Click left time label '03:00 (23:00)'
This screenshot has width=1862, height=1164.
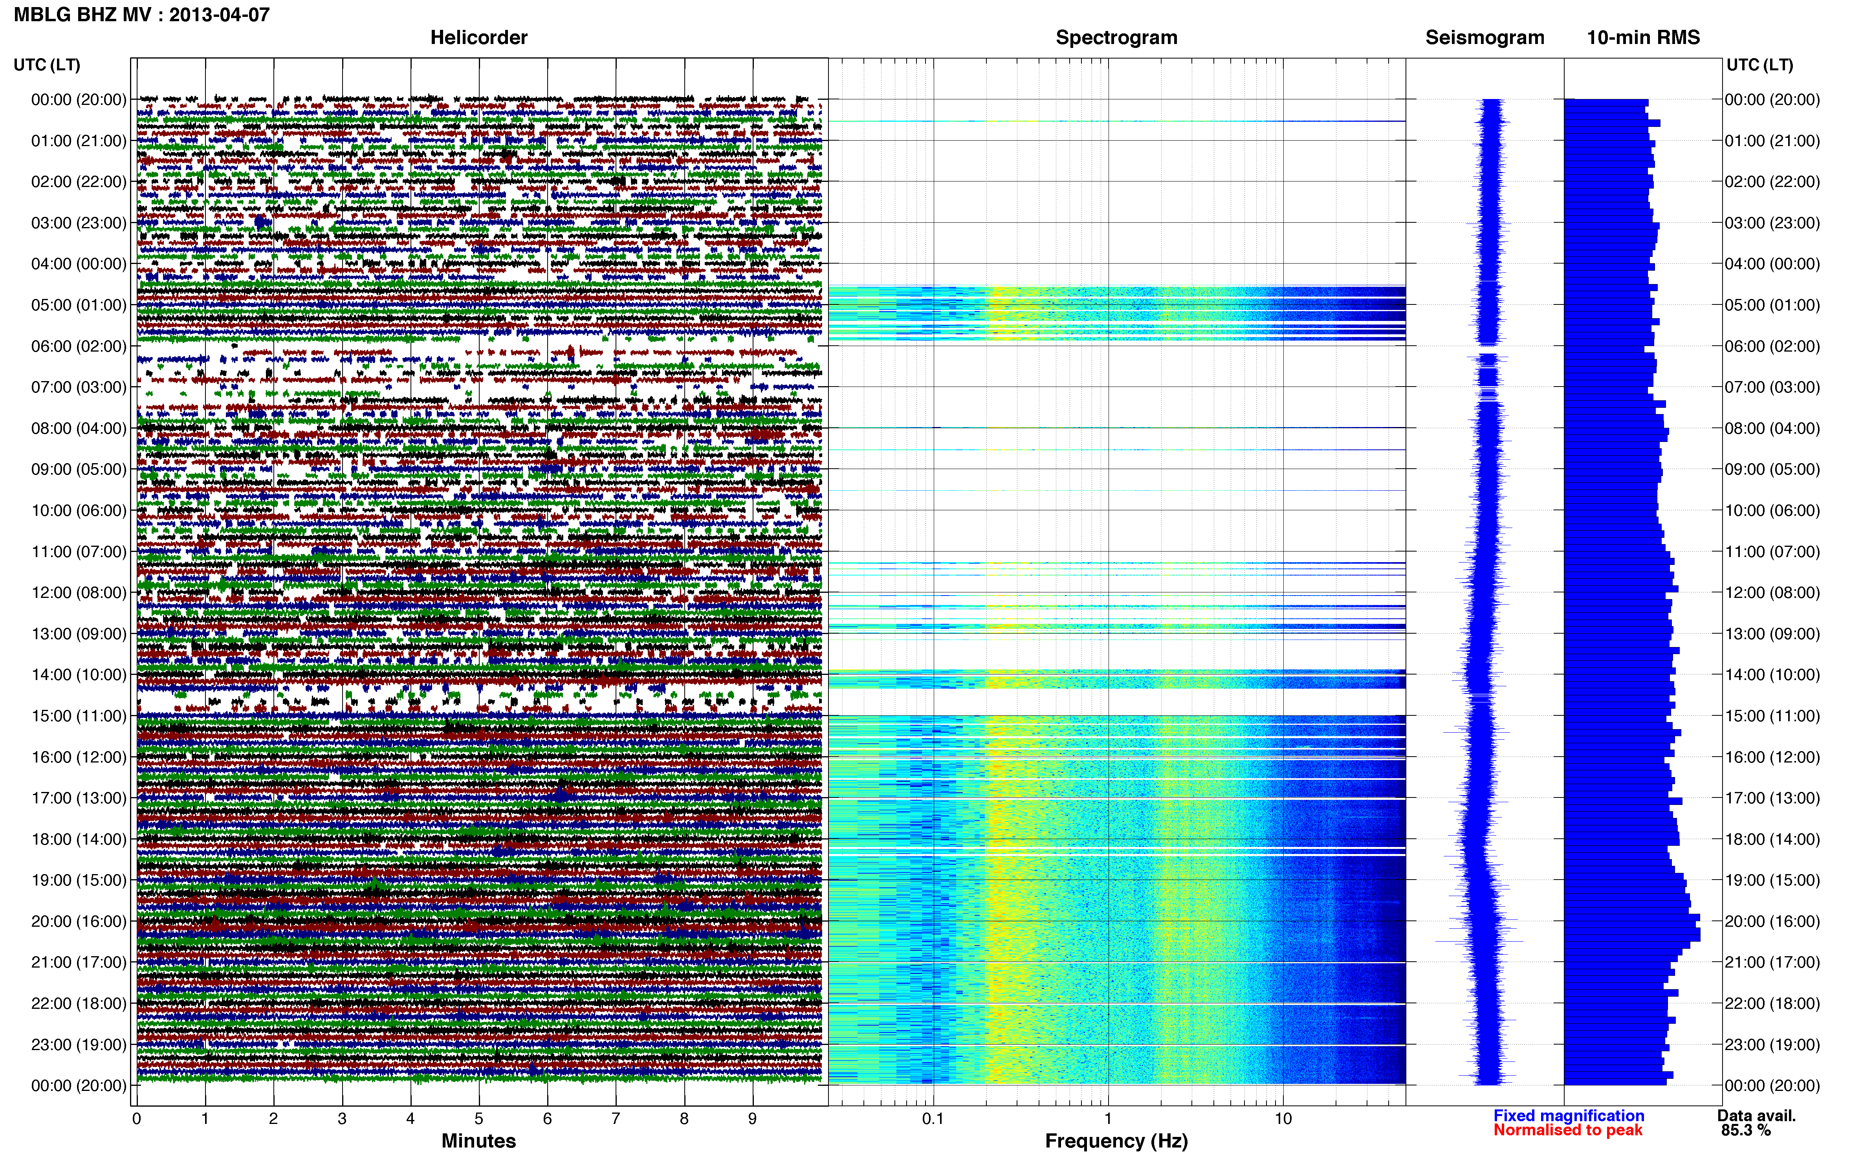point(79,222)
